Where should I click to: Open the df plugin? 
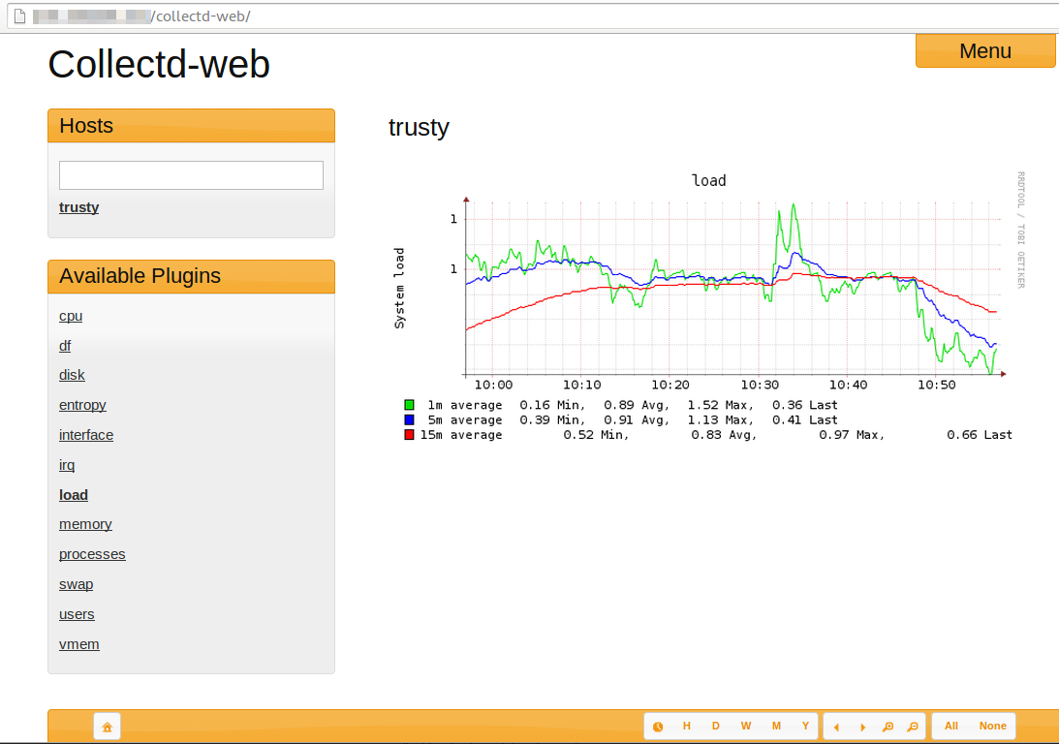click(x=65, y=346)
